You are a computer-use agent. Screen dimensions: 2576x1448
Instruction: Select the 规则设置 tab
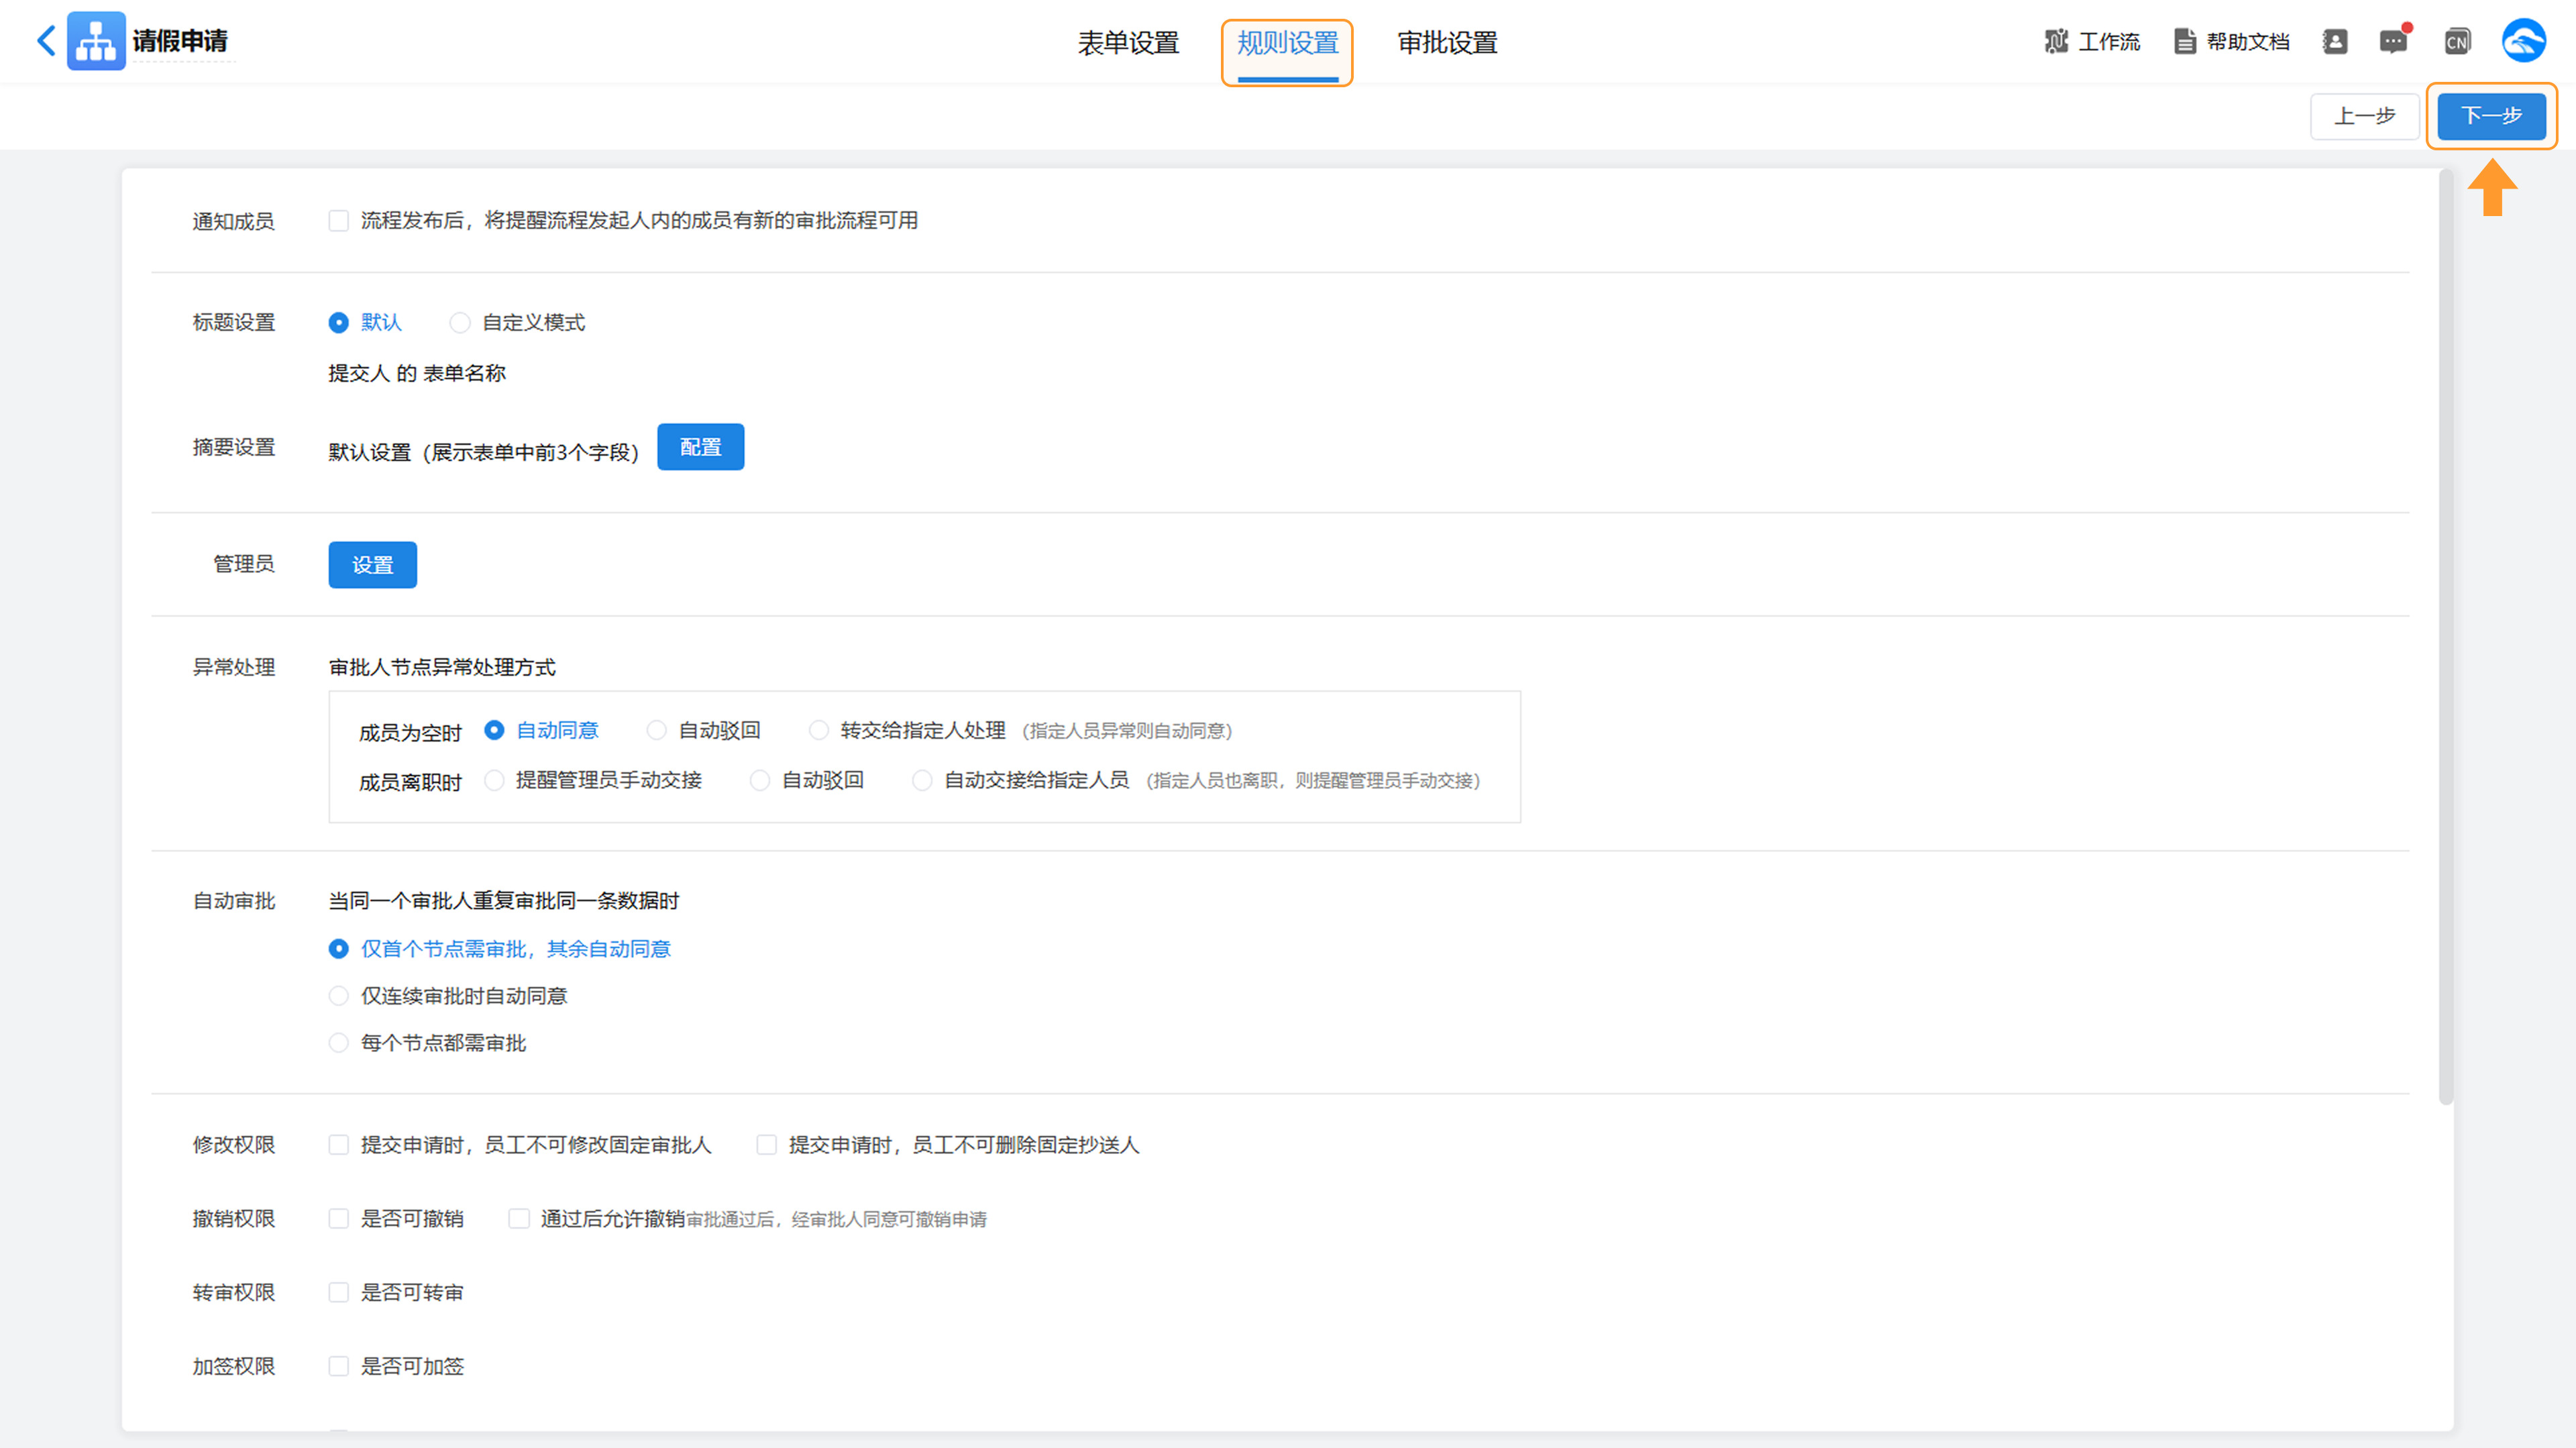tap(1287, 43)
